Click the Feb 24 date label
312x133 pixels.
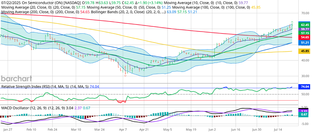coord(52,129)
